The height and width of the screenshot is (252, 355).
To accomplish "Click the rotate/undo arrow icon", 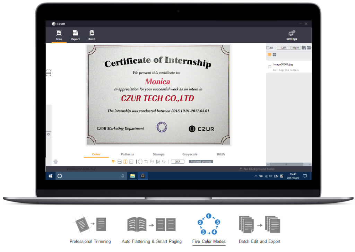I will (164, 162).
